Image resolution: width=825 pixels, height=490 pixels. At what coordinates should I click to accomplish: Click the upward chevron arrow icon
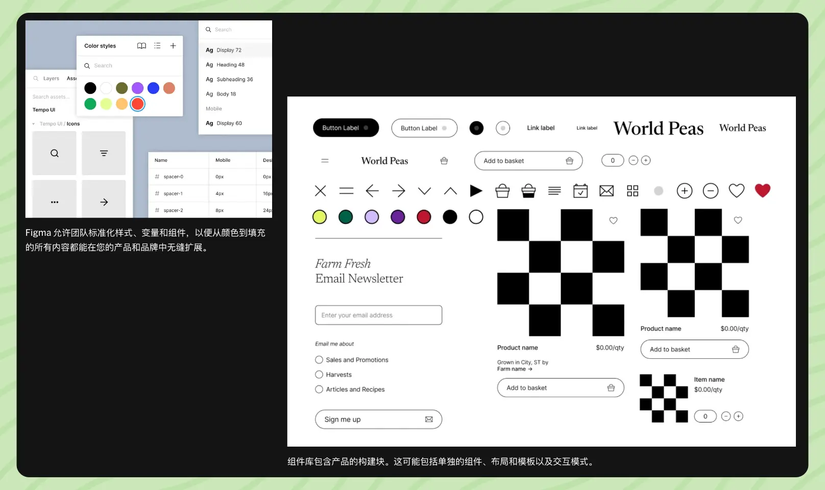[450, 191]
